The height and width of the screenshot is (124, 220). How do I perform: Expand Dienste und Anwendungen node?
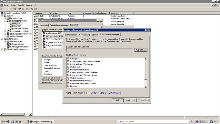pos(2,49)
